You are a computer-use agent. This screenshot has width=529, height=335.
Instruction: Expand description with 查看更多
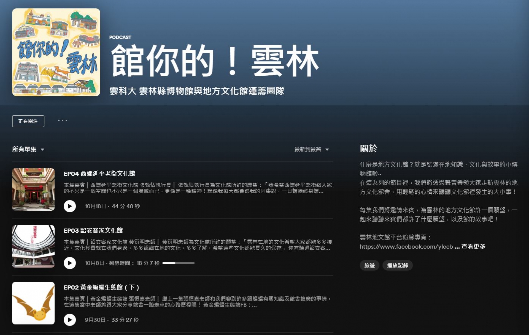[473, 247]
